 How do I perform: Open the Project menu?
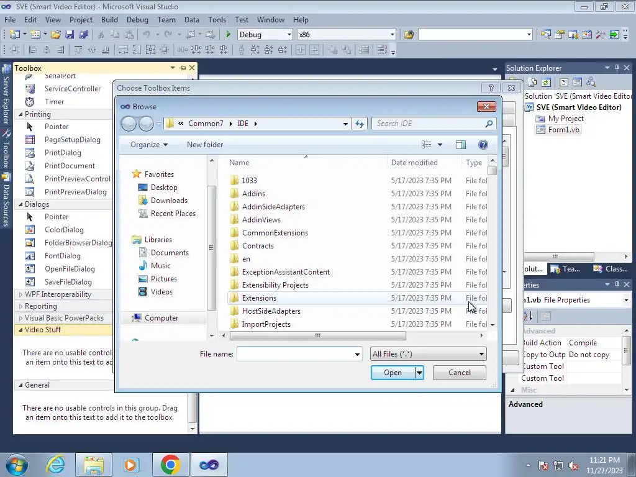coord(81,19)
